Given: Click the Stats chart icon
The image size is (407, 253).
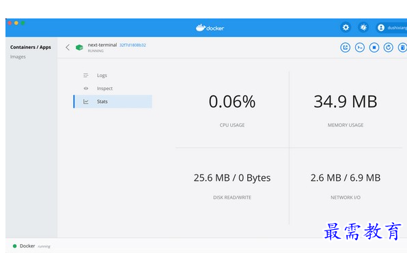Looking at the screenshot, I should click(x=86, y=102).
